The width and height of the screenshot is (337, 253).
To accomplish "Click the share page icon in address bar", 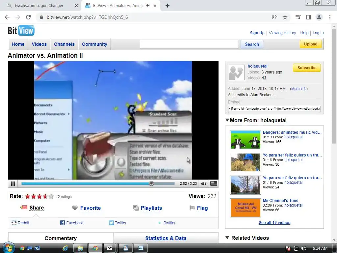I will pos(274,17).
